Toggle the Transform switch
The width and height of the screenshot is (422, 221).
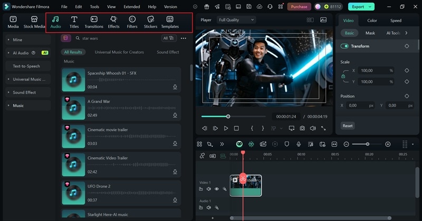click(x=344, y=46)
